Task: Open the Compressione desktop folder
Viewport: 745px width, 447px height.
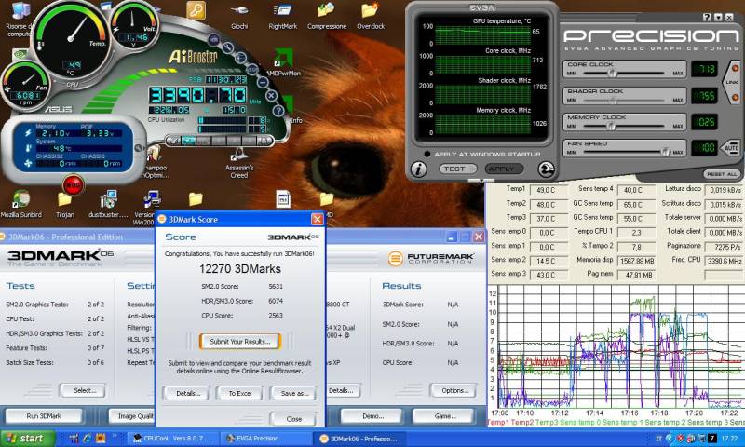Action: point(327,16)
